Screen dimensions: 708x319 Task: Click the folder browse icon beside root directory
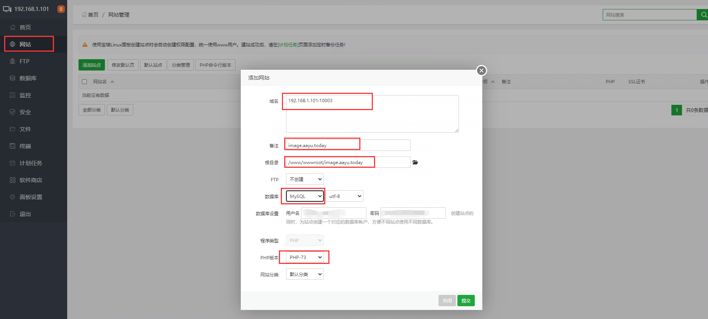tap(415, 163)
